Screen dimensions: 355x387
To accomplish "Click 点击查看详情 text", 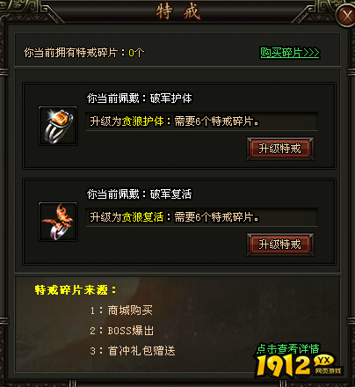I will [x=287, y=349].
